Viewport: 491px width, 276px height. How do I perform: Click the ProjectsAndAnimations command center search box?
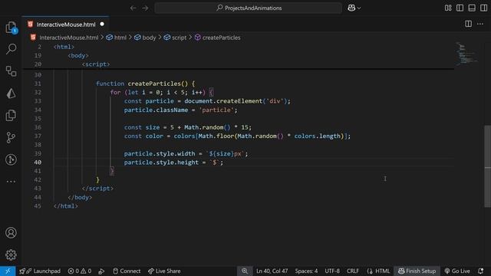[249, 8]
